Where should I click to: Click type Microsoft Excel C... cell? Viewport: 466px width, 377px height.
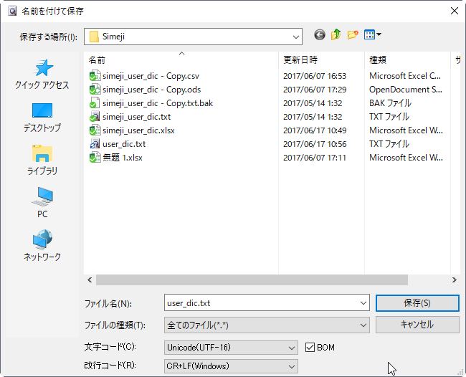point(405,76)
